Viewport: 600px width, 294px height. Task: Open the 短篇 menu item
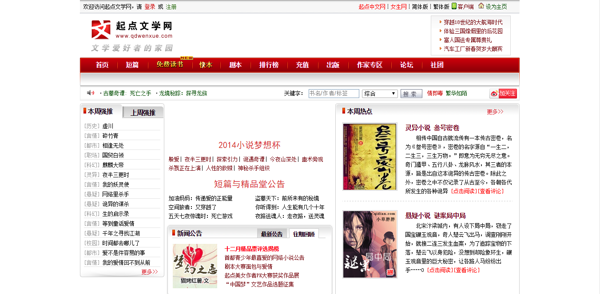[132, 65]
